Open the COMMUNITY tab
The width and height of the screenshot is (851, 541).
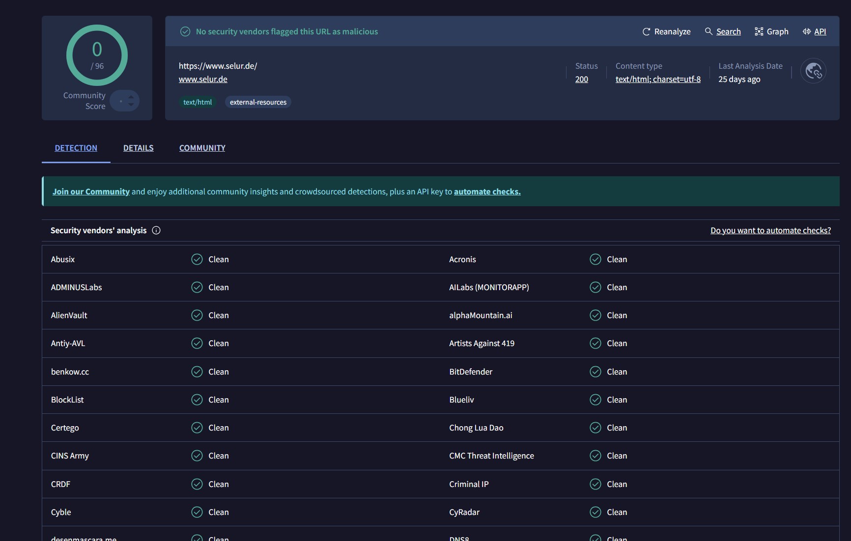(202, 148)
